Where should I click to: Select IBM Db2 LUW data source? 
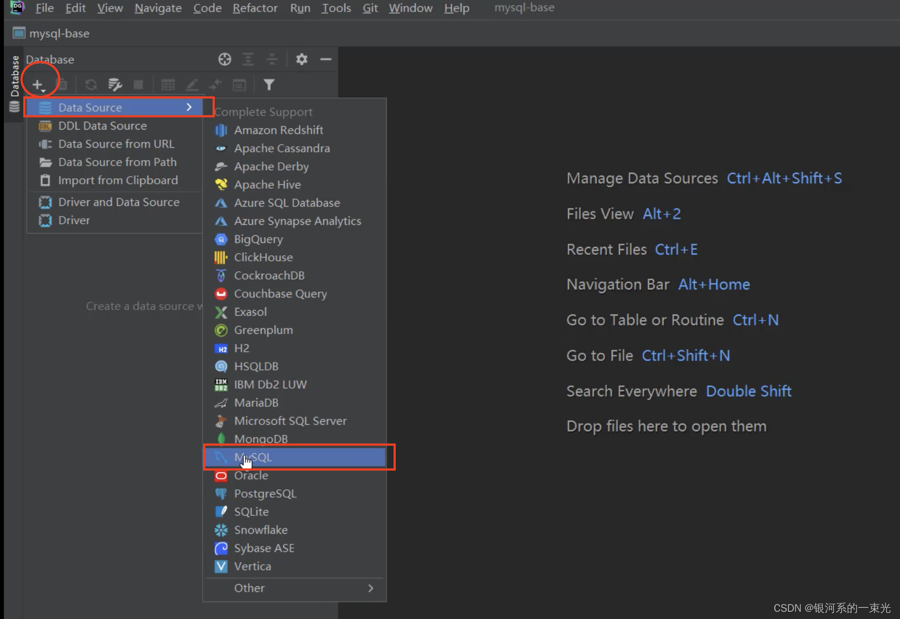(296, 385)
